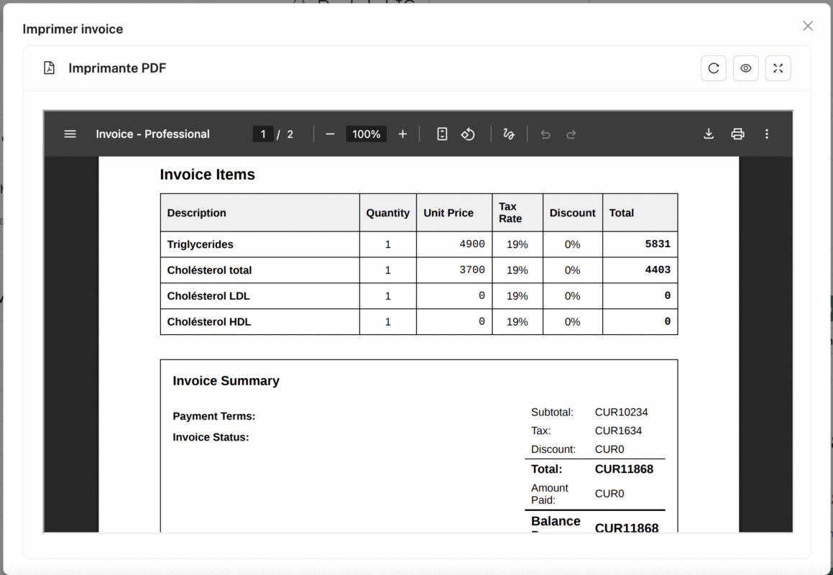Click the Amount Paid label
The width and height of the screenshot is (833, 575).
(x=549, y=494)
